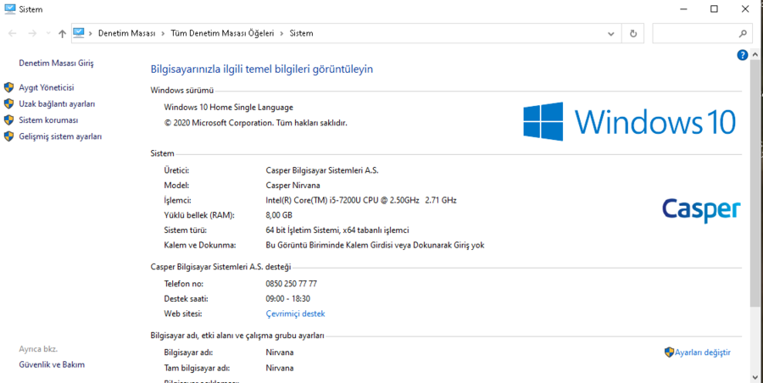Viewport: 763px width, 383px height.
Task: Open Gelişmiş sistem ayarları
Action: pos(60,136)
